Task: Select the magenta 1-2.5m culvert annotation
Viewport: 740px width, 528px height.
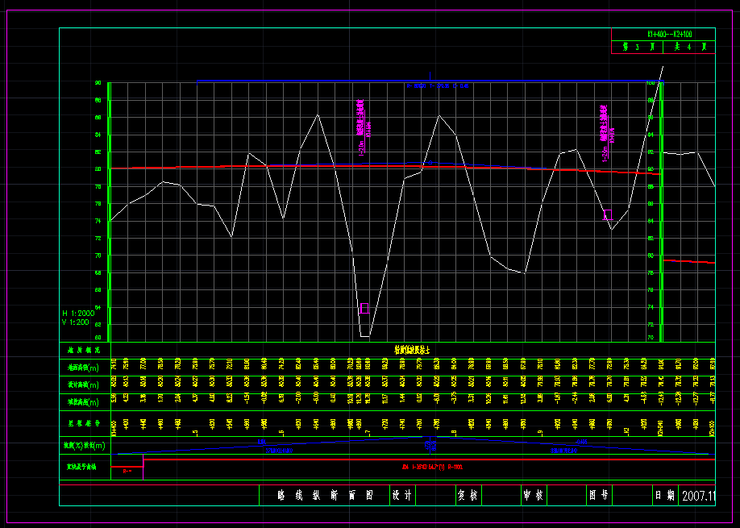Action: pyautogui.click(x=605, y=132)
